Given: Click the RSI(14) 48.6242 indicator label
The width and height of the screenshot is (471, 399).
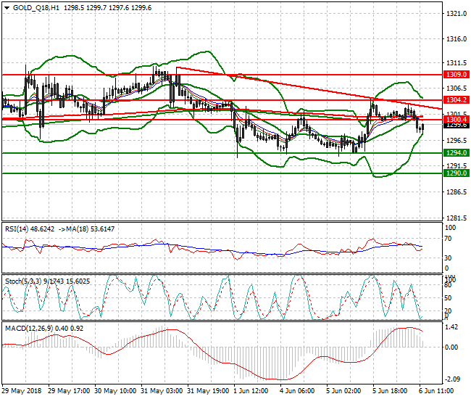Looking at the screenshot, I should (30, 229).
